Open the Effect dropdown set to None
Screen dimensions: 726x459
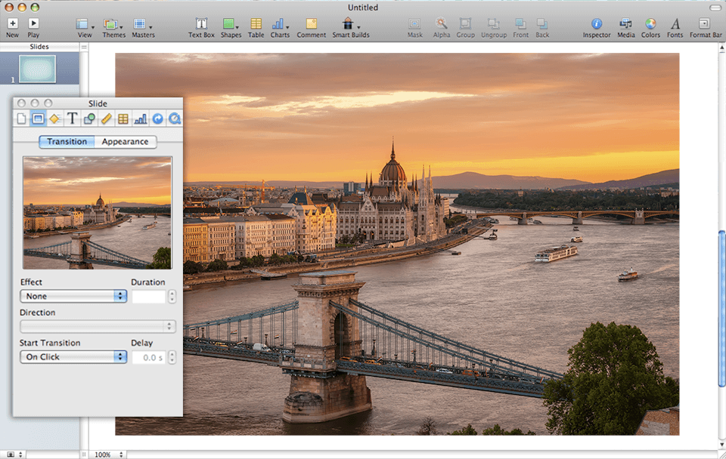pyautogui.click(x=73, y=296)
